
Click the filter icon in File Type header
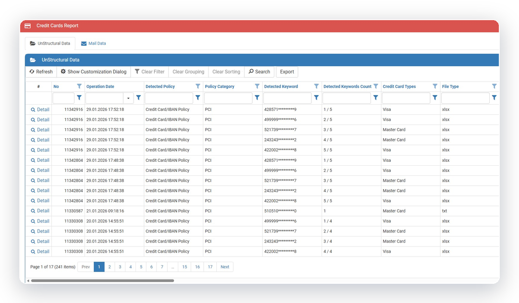494,86
